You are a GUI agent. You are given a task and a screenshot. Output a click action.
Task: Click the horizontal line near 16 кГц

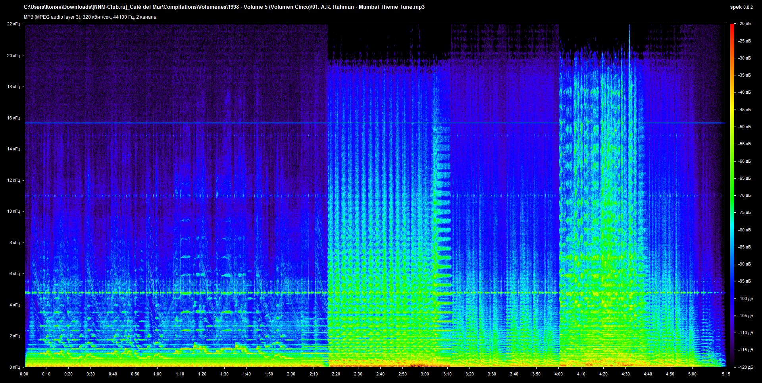(375, 123)
